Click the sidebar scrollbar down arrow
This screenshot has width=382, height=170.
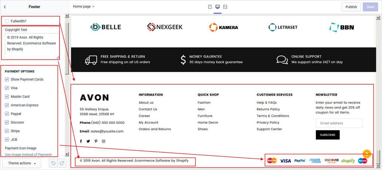click(x=67, y=154)
